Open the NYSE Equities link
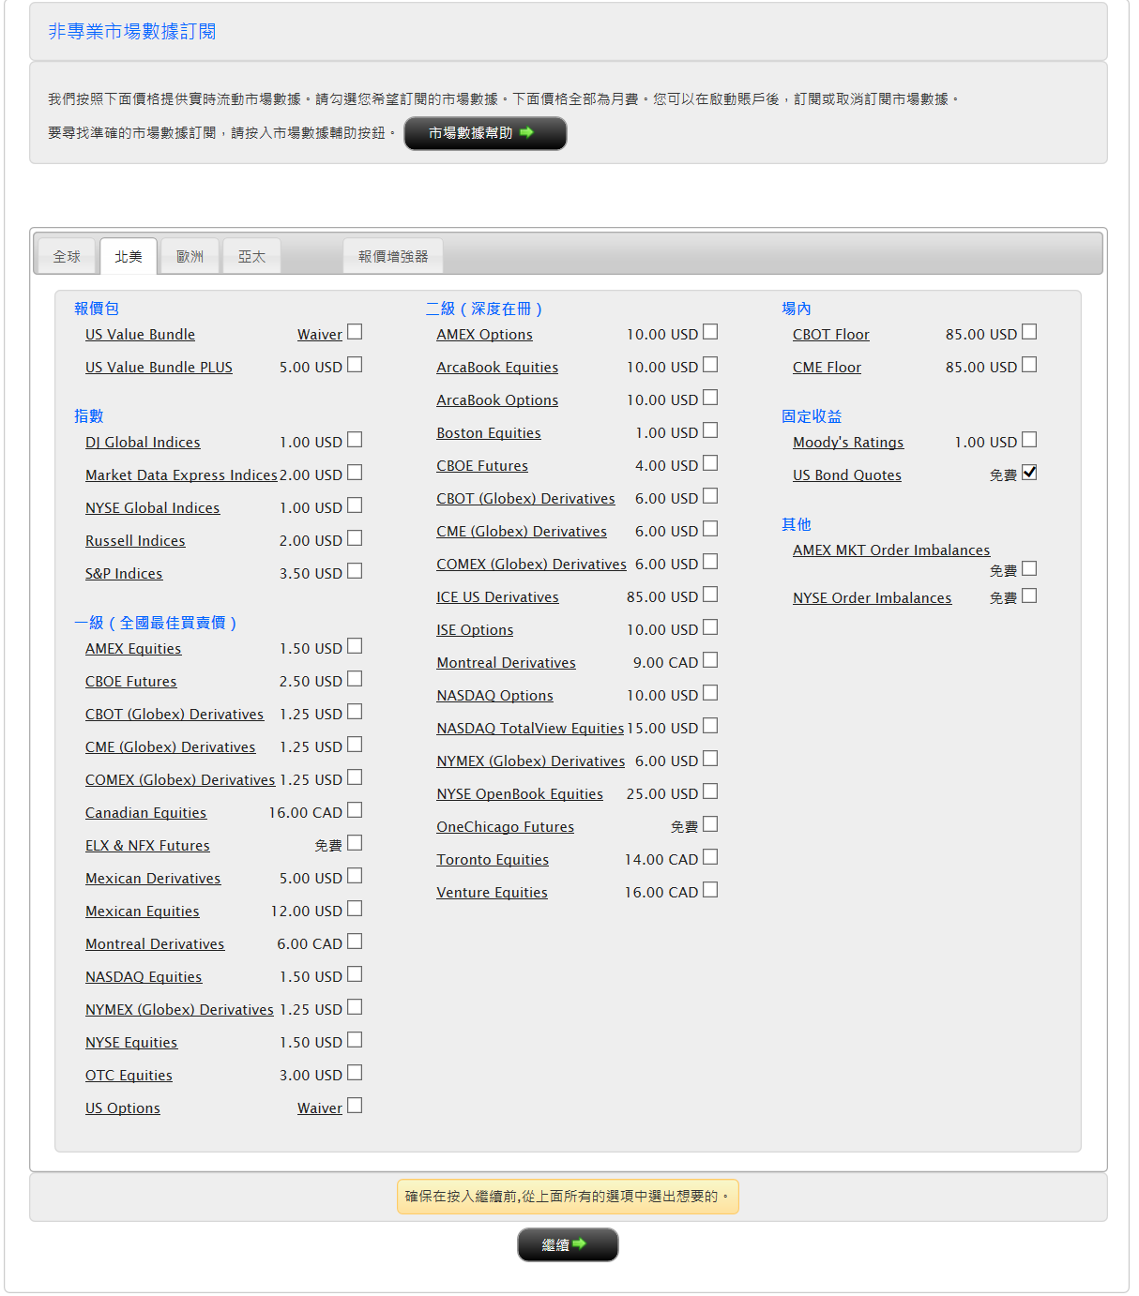Viewport: 1139px width, 1296px height. tap(131, 1043)
